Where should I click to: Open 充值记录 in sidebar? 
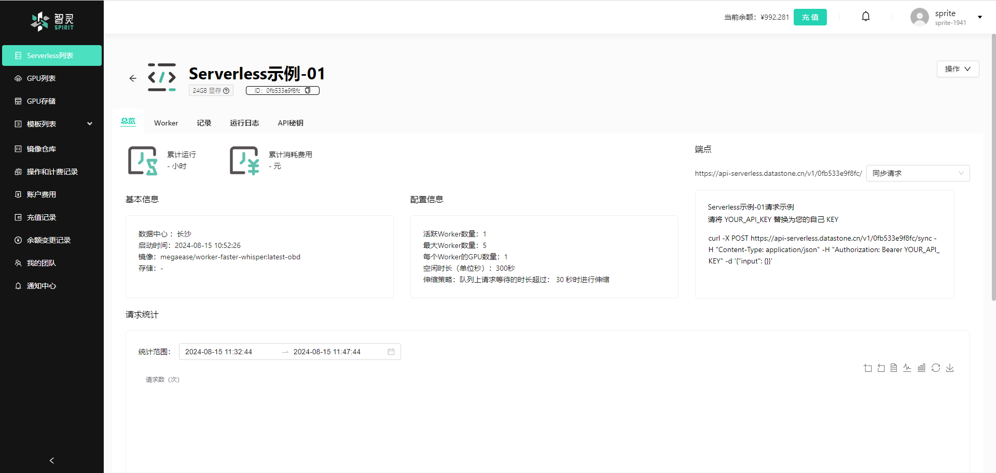click(52, 217)
